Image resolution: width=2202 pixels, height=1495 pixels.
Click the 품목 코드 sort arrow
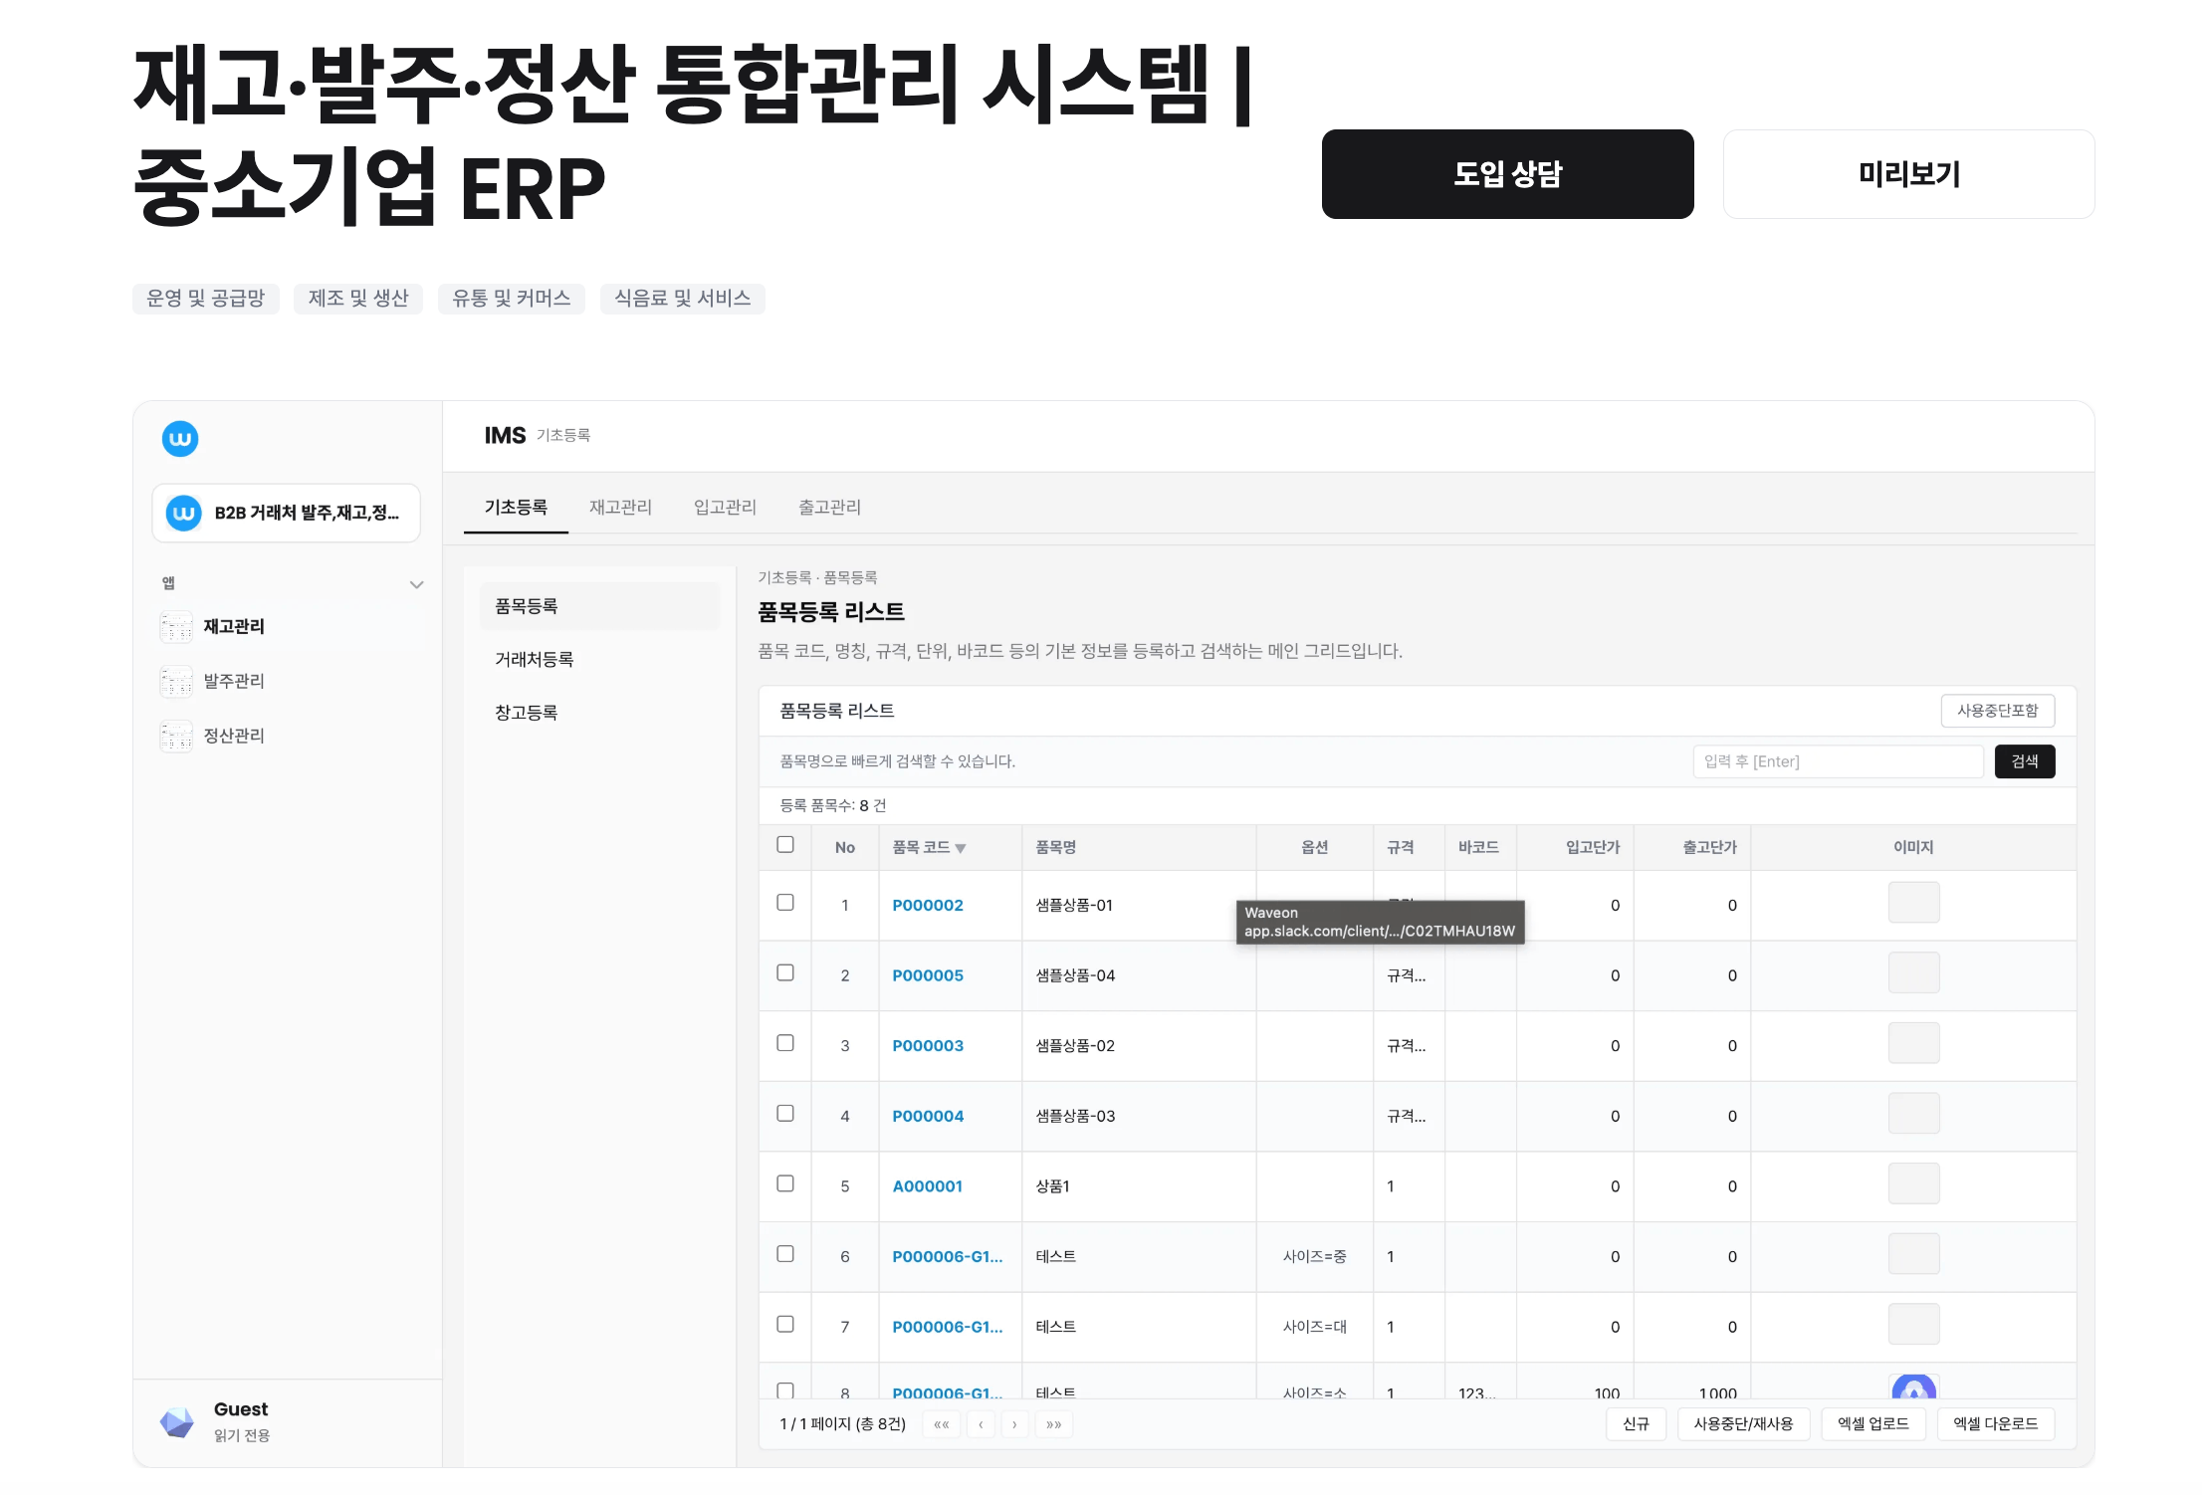961,848
